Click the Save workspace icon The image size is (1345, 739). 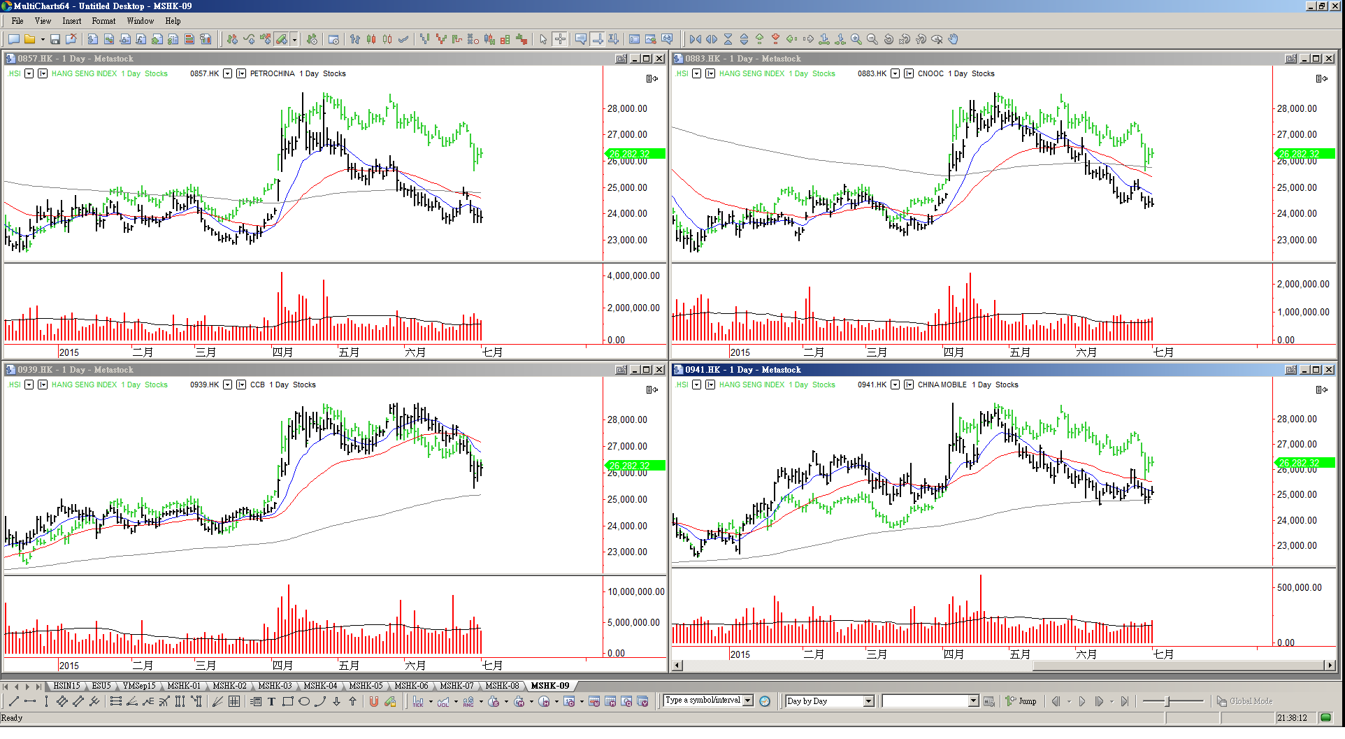[55, 40]
